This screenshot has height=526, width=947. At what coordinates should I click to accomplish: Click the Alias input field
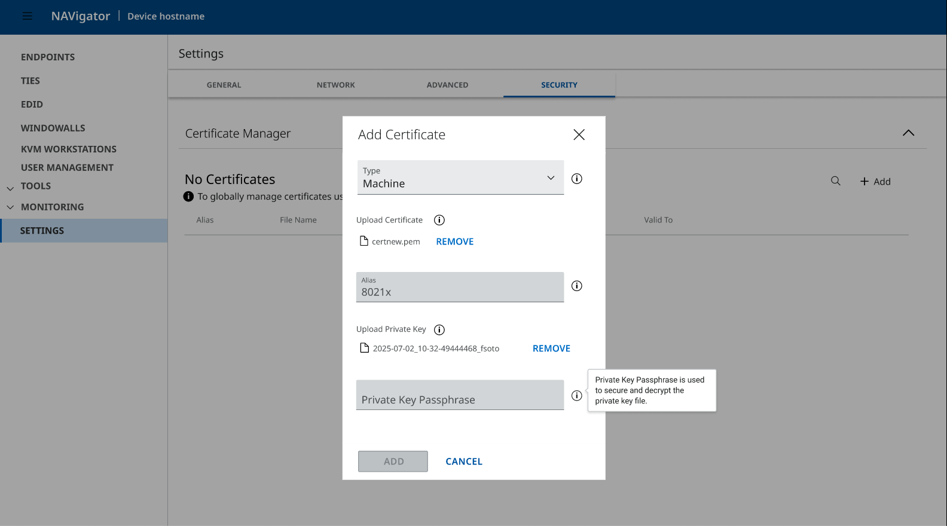pyautogui.click(x=460, y=288)
